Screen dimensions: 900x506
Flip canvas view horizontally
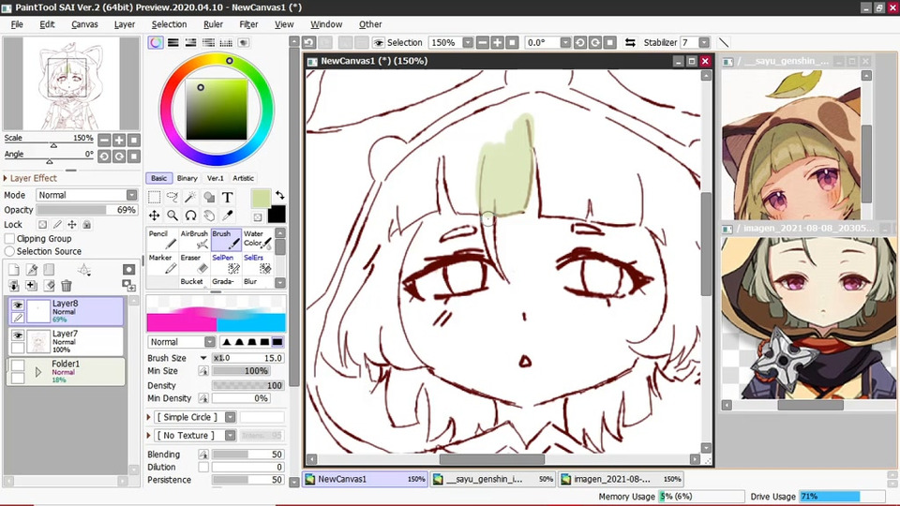pos(630,42)
